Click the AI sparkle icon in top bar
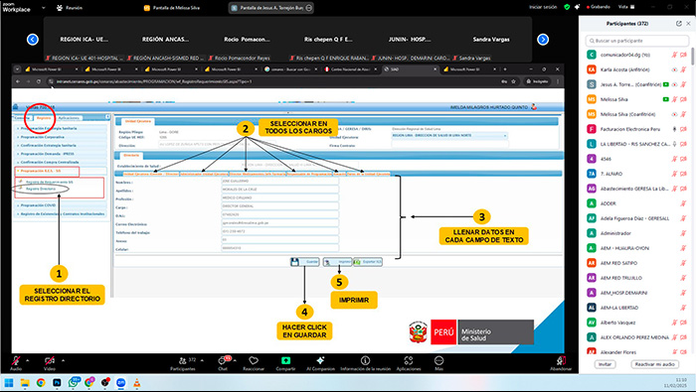 [x=577, y=7]
